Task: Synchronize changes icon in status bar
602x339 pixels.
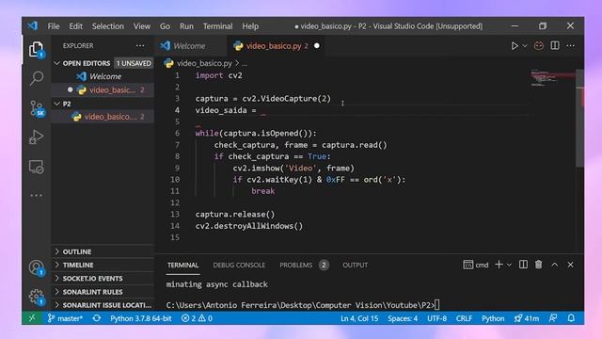Action: [97, 318]
